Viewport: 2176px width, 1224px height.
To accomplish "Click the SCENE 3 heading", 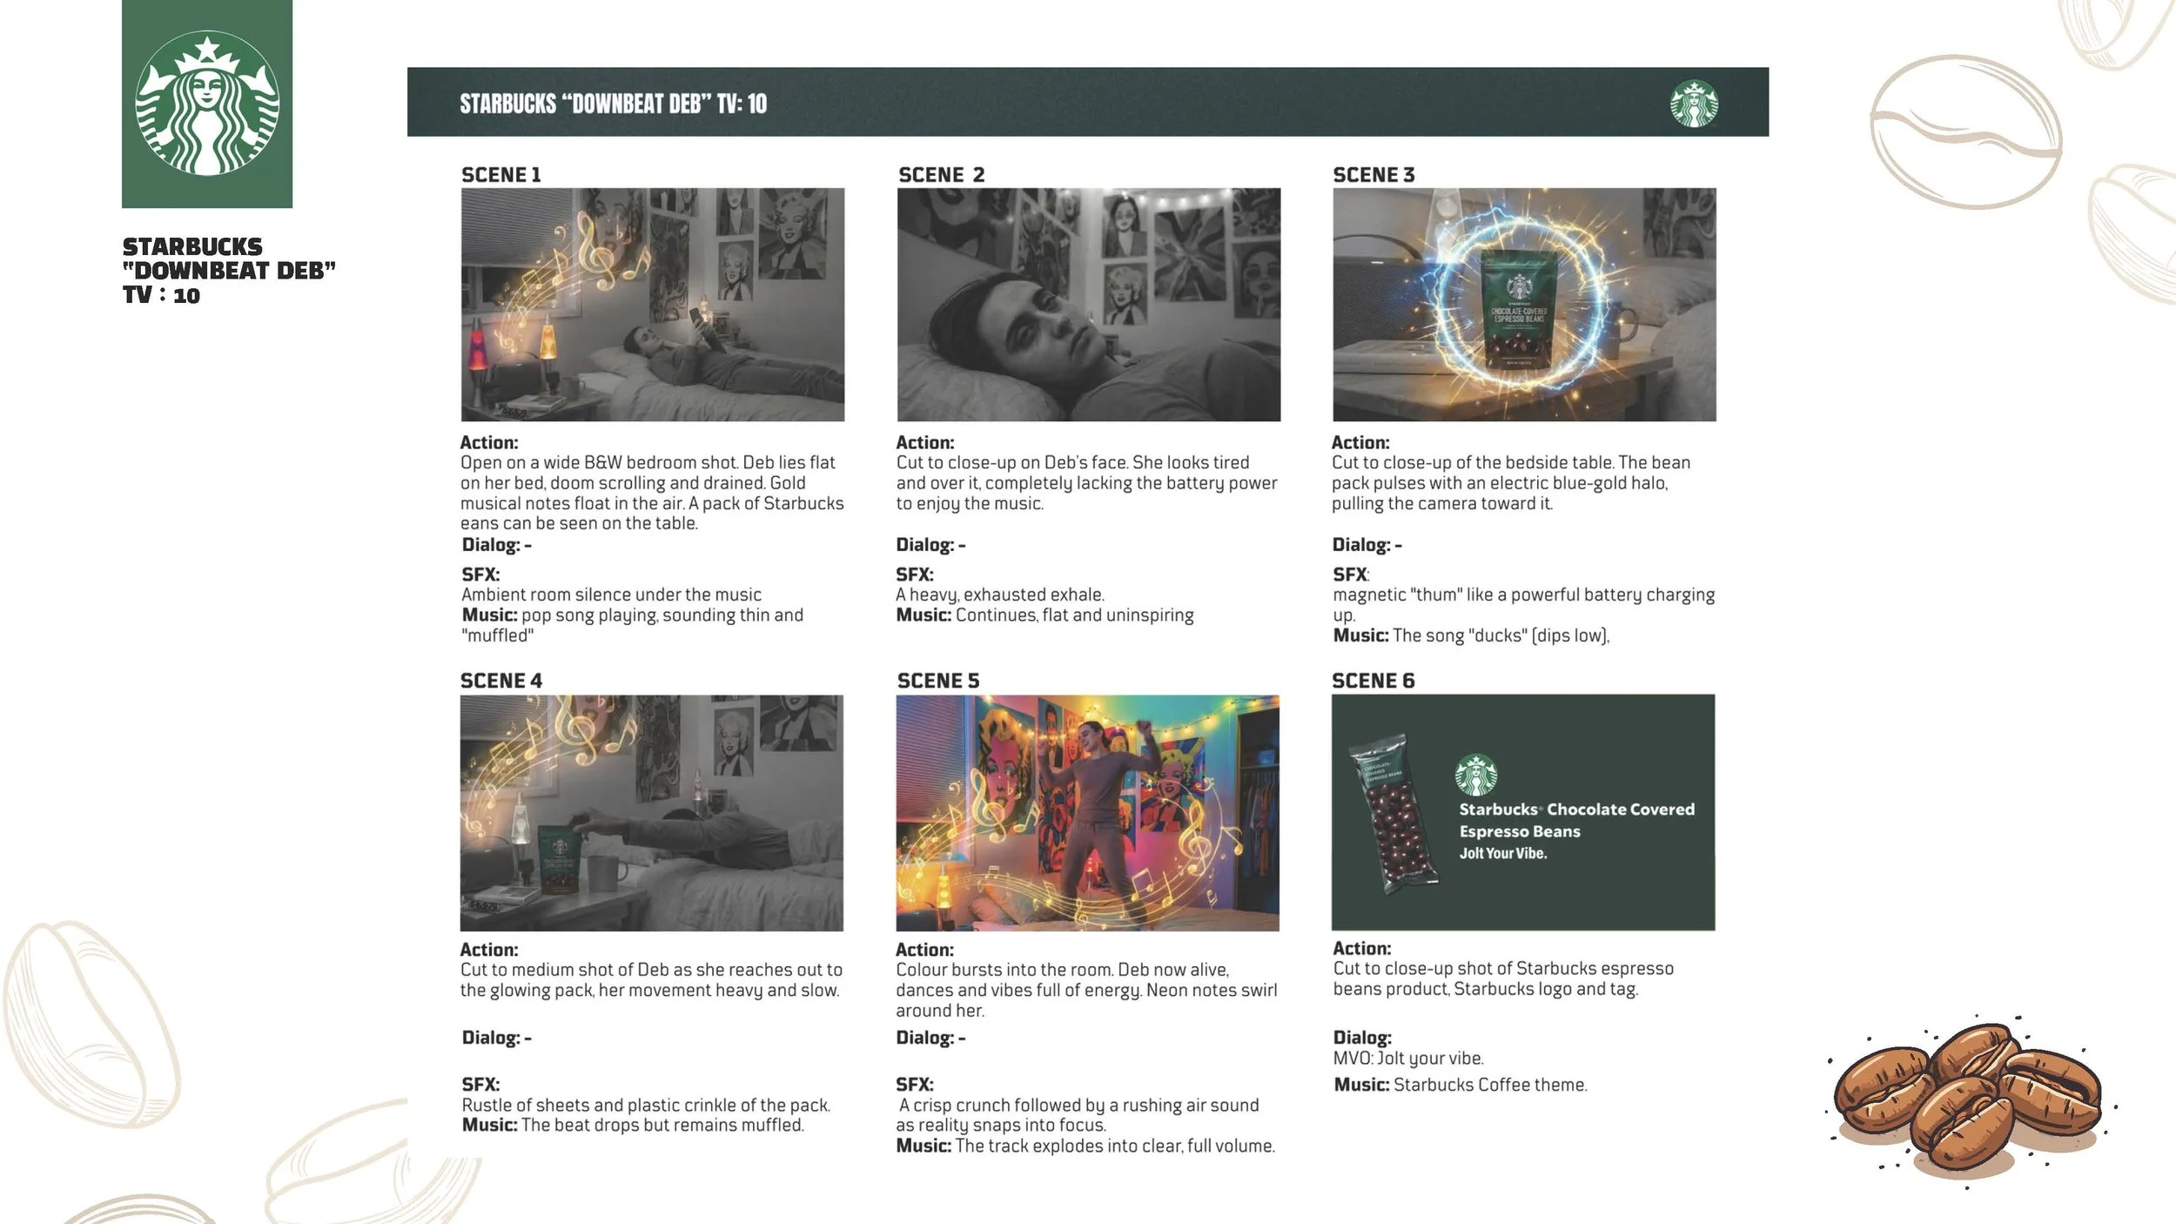I will (x=1373, y=175).
